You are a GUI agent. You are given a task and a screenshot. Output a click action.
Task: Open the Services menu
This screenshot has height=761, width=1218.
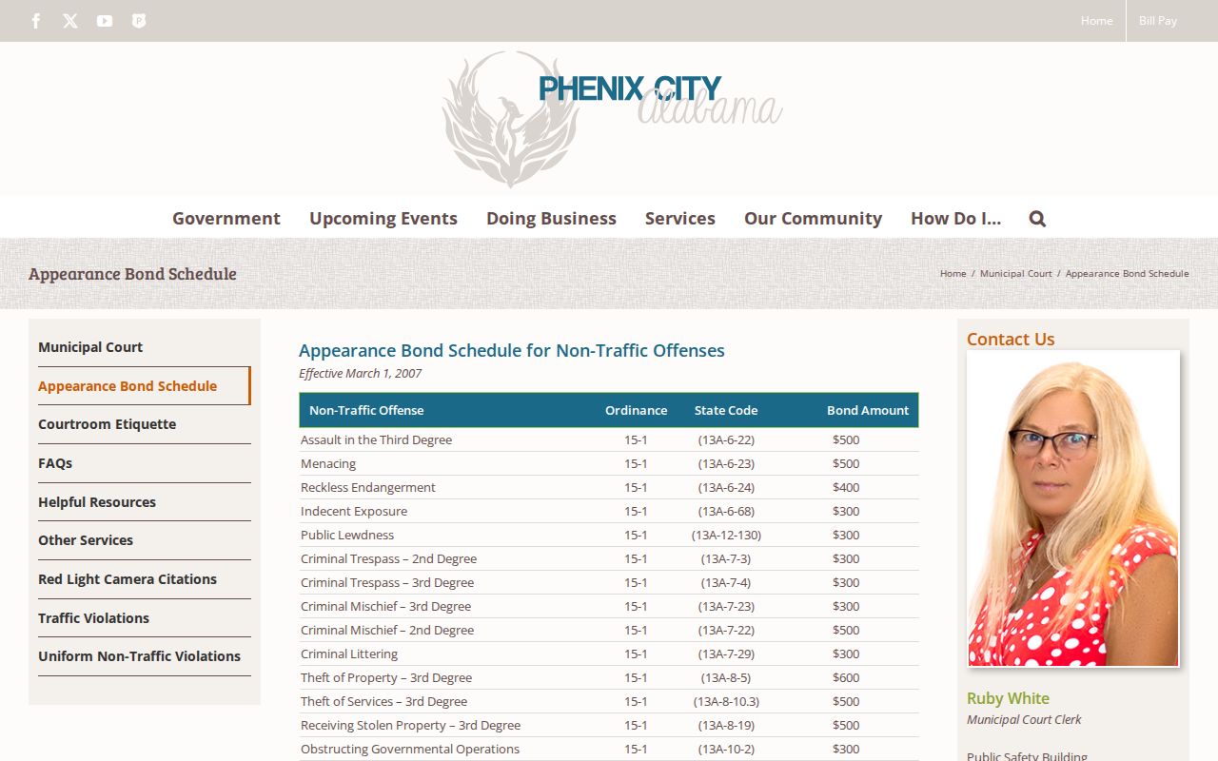click(x=680, y=218)
